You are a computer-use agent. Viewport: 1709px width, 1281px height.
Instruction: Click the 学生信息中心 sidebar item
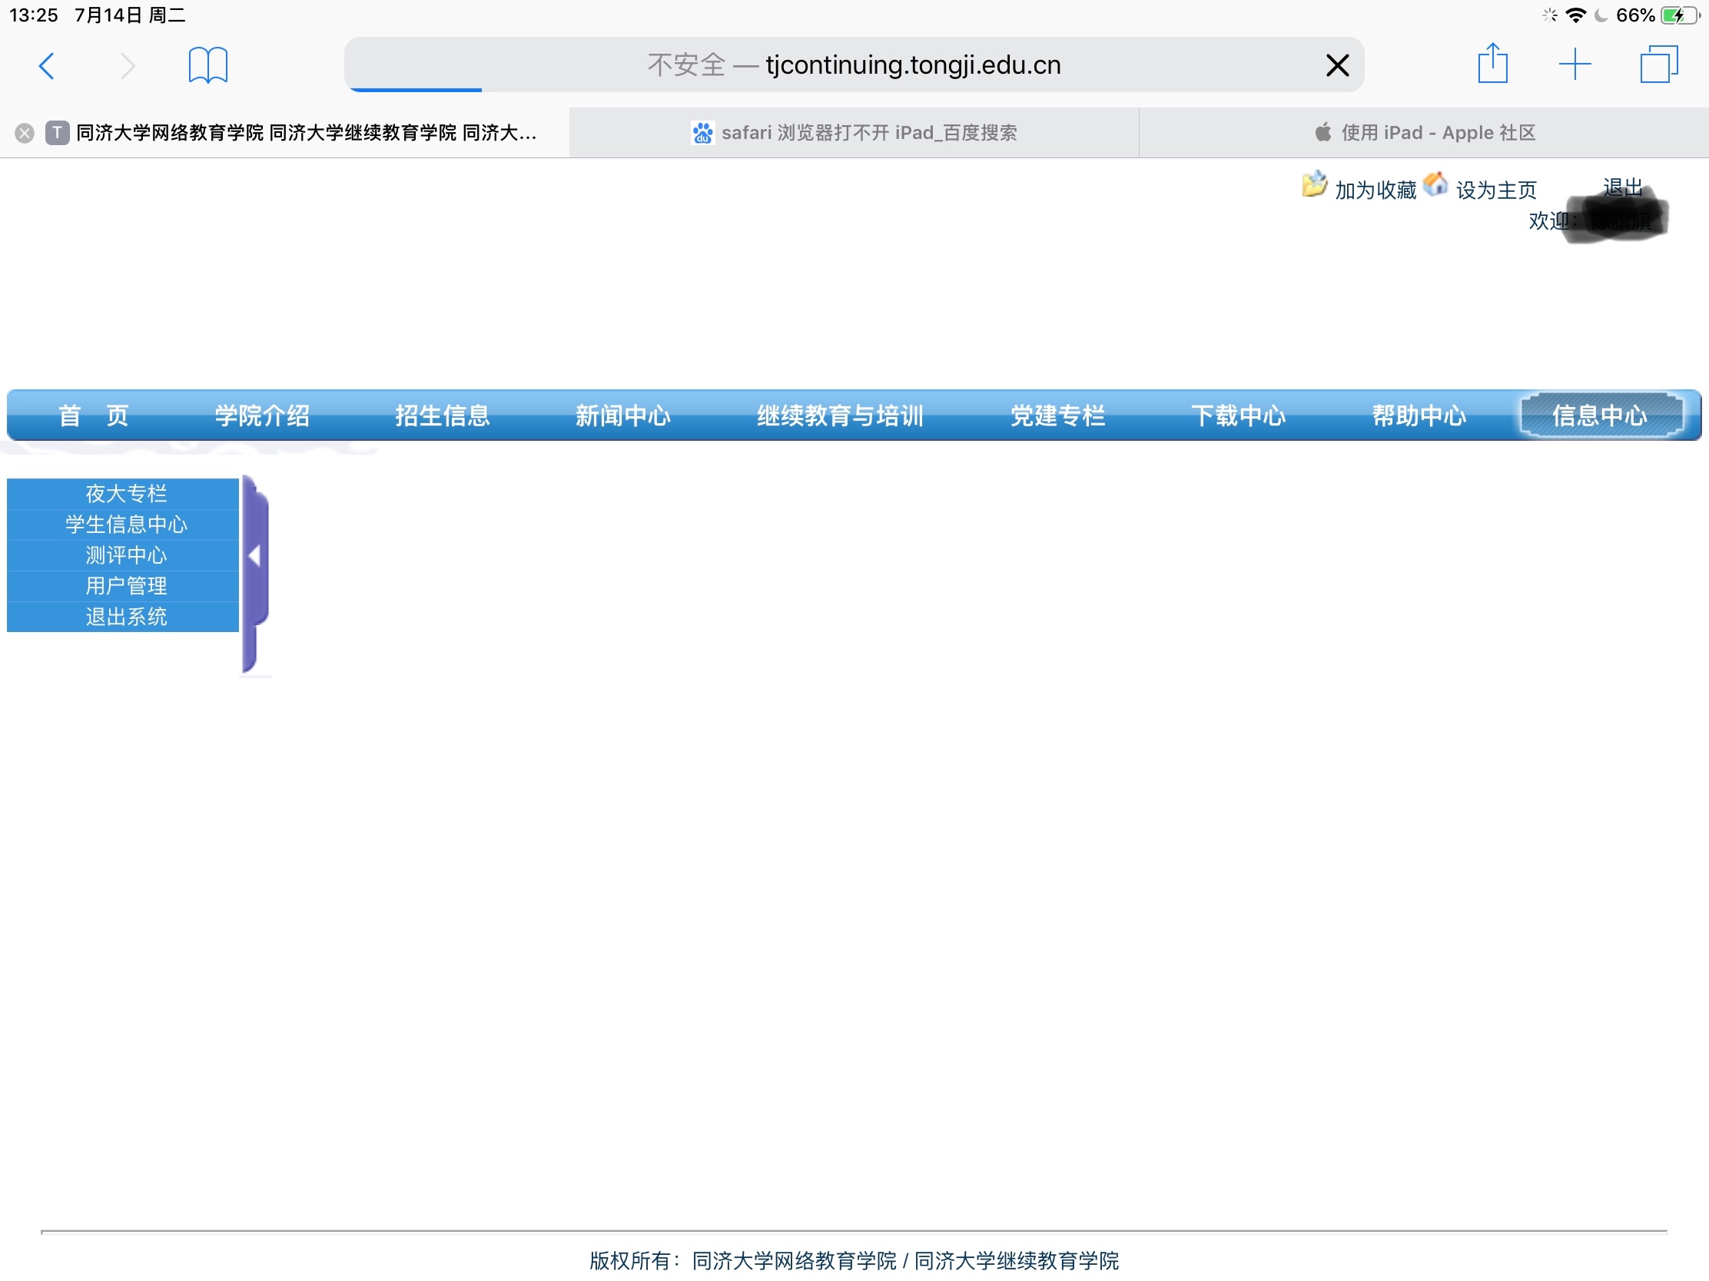tap(126, 525)
